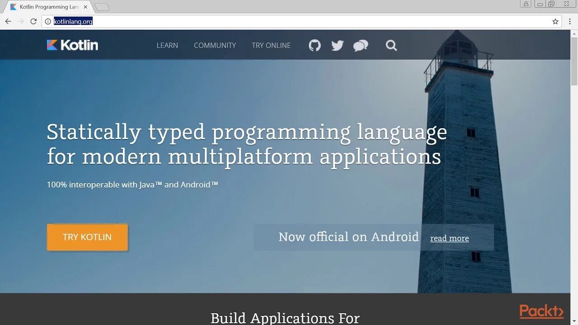Click 'Build Applications For' heading
Screen dimensions: 578x325
click(285, 318)
